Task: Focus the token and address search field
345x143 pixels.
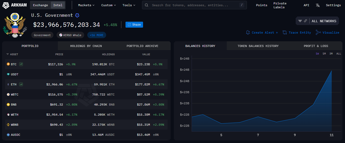Action: pyautogui.click(x=194, y=5)
